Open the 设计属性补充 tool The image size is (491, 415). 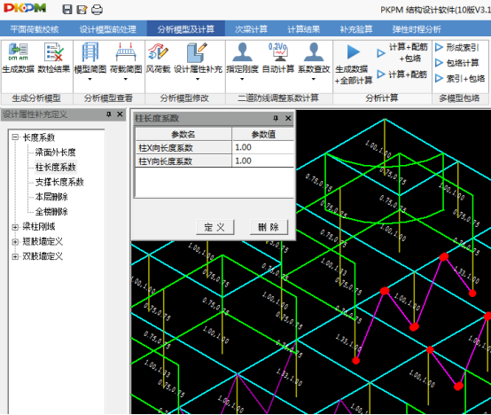198,58
